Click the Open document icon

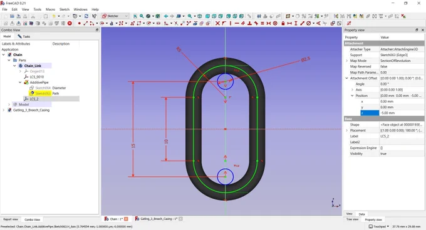click(13, 16)
